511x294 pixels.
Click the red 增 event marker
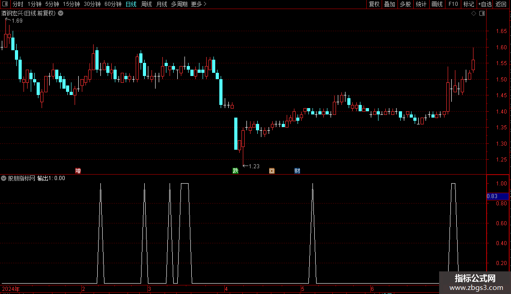coord(78,171)
